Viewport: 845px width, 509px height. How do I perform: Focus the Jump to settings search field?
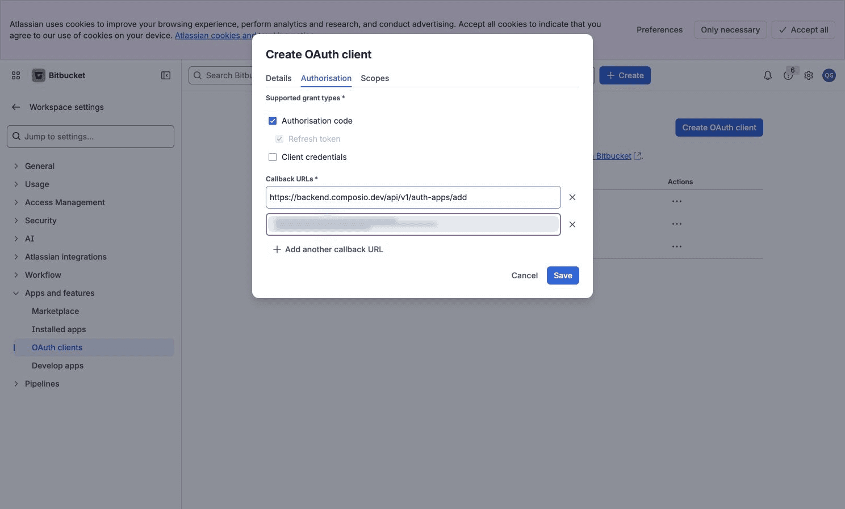90,137
